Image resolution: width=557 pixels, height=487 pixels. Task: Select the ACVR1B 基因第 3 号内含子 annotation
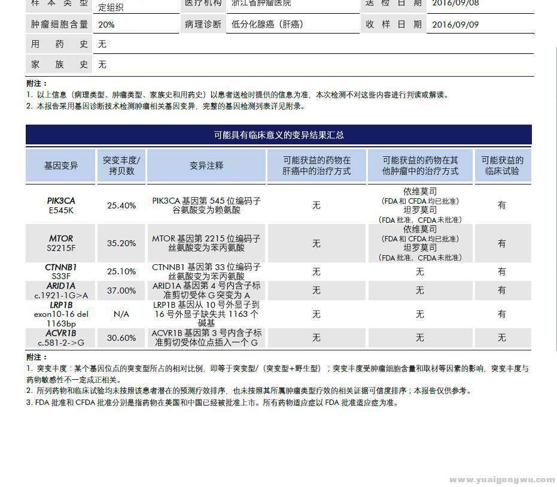pos(206,338)
